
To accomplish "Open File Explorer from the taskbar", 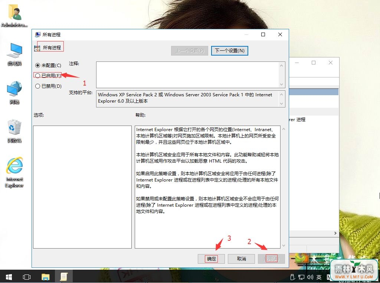I will [45, 277].
